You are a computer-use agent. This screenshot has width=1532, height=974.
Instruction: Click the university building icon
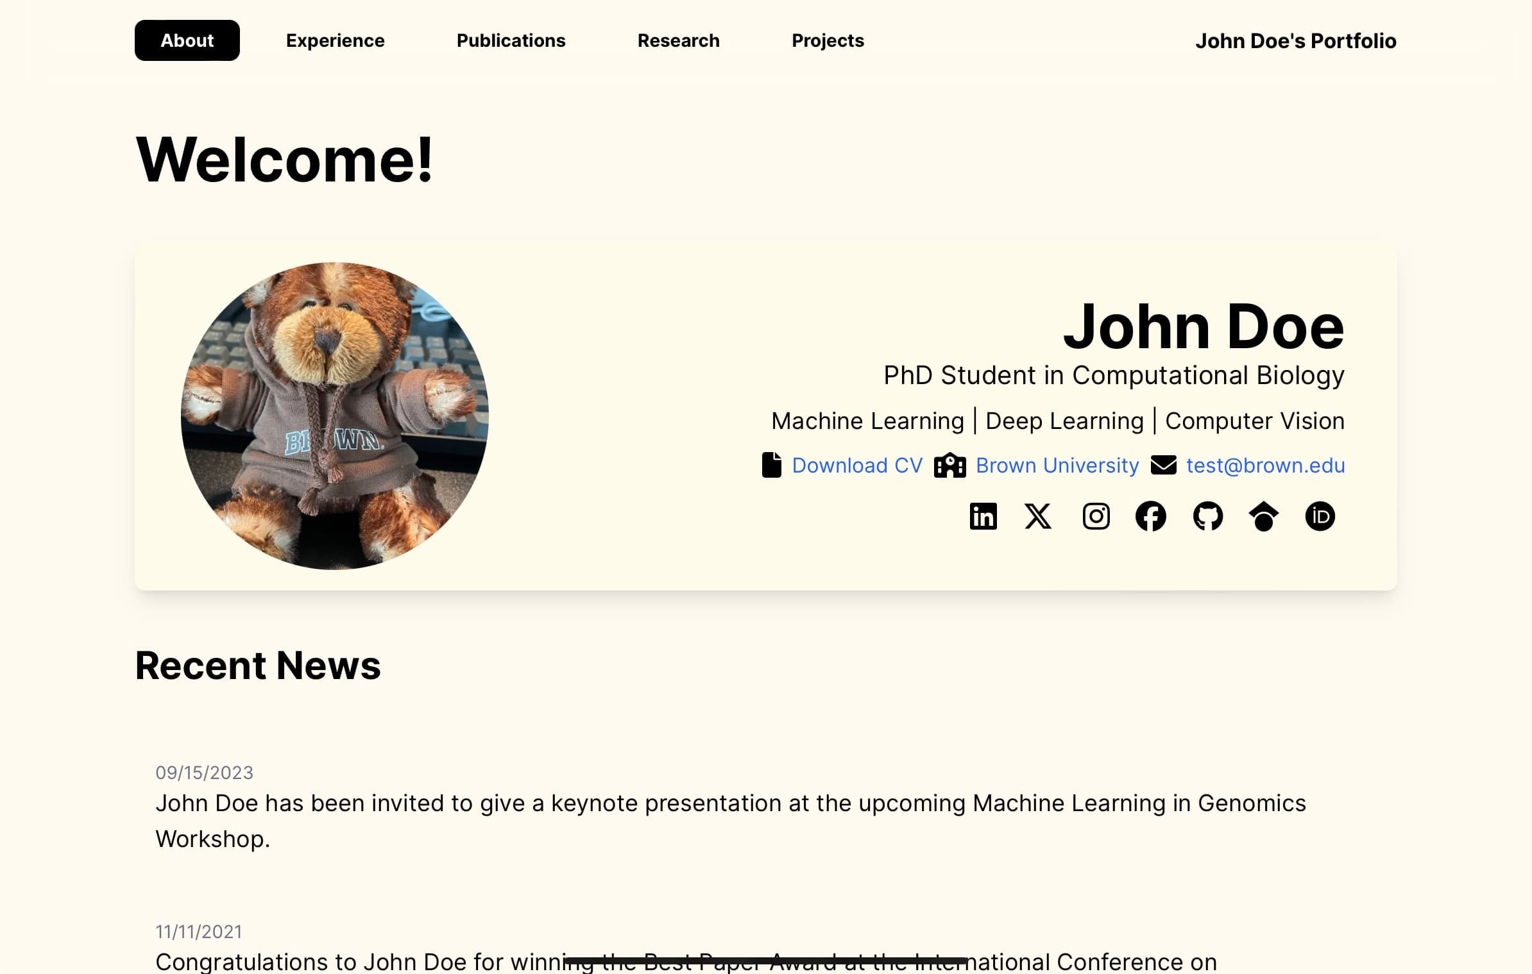click(950, 466)
